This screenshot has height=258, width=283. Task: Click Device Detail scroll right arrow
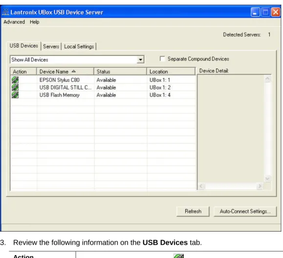[260, 186]
